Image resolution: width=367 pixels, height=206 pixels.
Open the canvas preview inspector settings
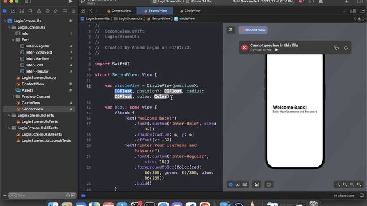point(269,184)
